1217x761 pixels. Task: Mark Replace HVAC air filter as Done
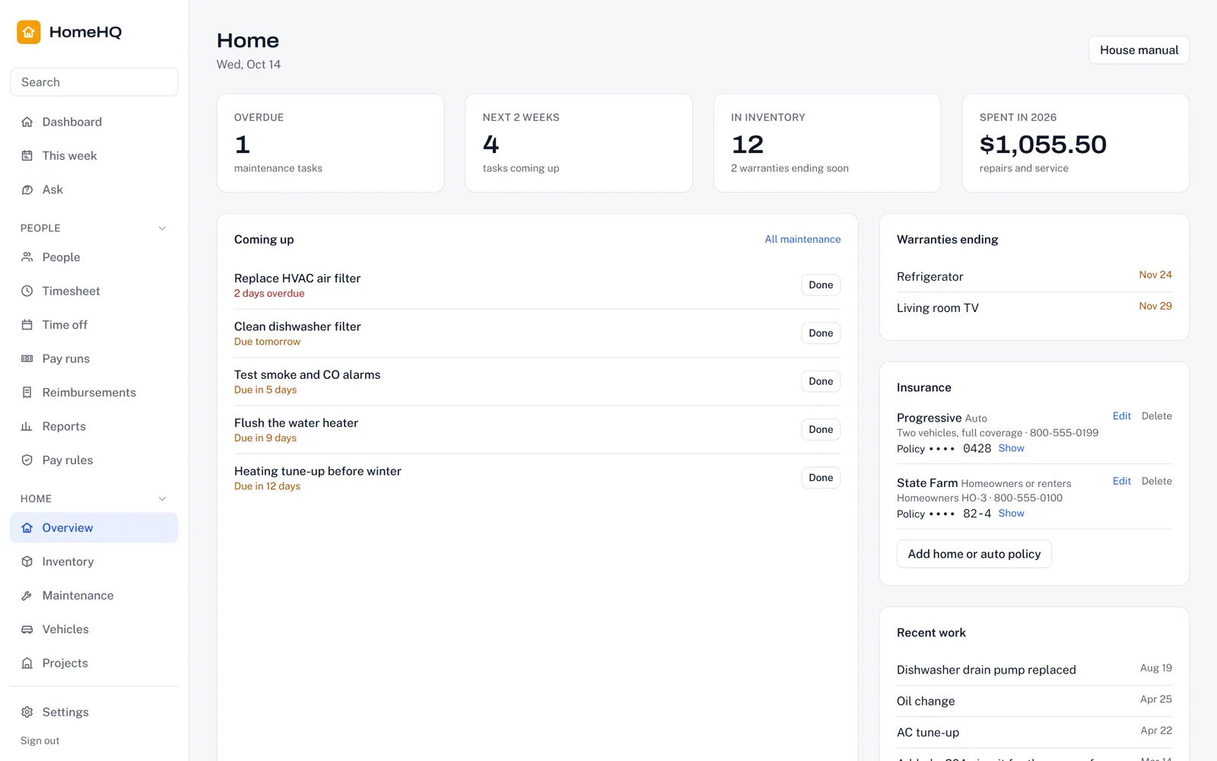[x=821, y=285]
